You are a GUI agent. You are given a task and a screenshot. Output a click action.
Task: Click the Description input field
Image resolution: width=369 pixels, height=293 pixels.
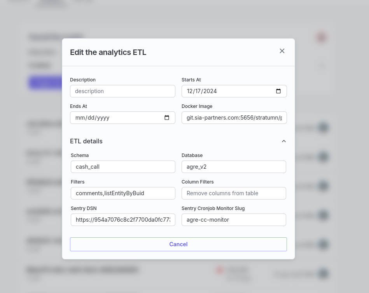point(122,91)
